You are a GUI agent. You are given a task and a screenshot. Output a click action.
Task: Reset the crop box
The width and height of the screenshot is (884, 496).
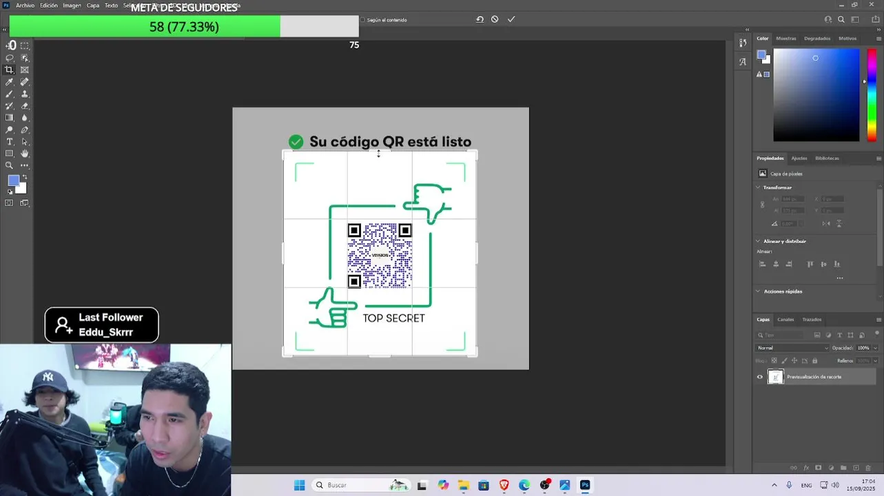(480, 19)
